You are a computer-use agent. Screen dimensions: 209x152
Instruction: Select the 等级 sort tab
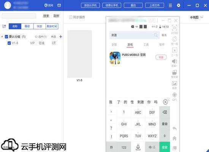click(27, 26)
